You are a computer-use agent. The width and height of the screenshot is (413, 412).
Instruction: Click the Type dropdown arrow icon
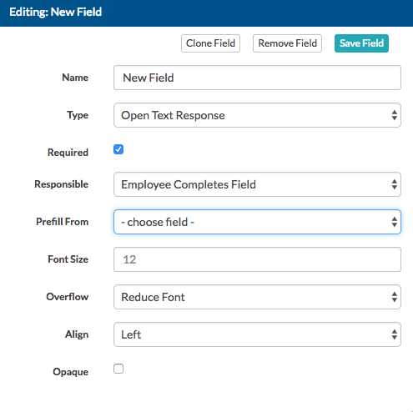(x=394, y=115)
